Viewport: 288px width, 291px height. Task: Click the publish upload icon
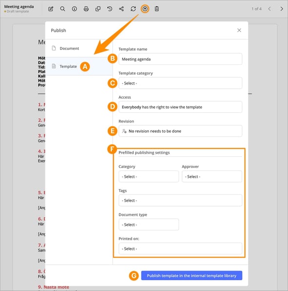point(145,9)
